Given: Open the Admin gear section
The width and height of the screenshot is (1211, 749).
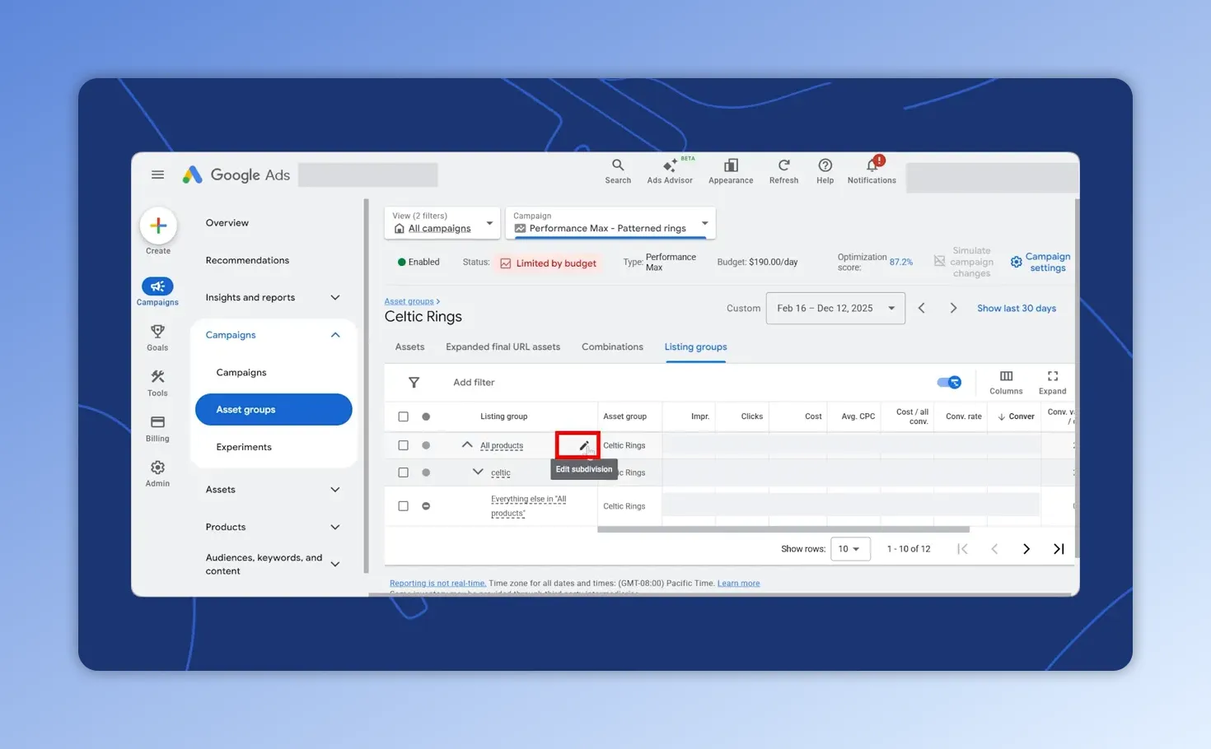Looking at the screenshot, I should pyautogui.click(x=157, y=473).
